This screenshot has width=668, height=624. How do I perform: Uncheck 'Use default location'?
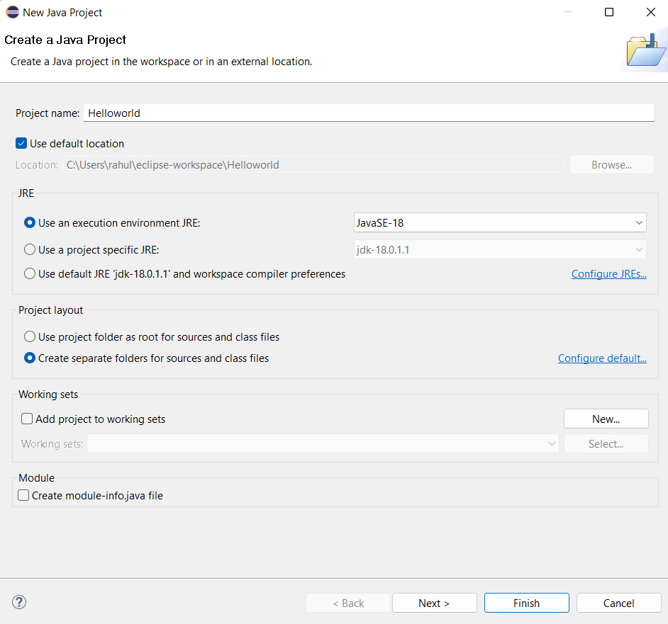(21, 143)
